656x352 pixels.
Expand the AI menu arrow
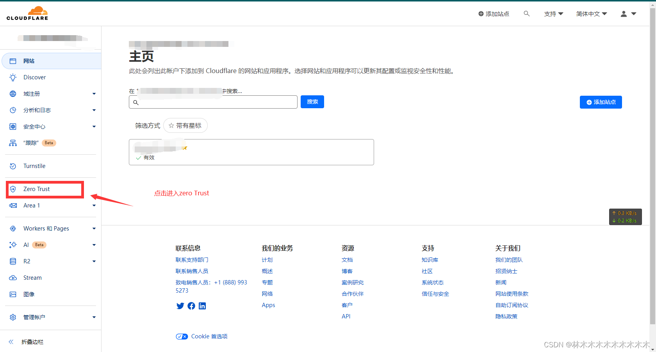coord(94,245)
